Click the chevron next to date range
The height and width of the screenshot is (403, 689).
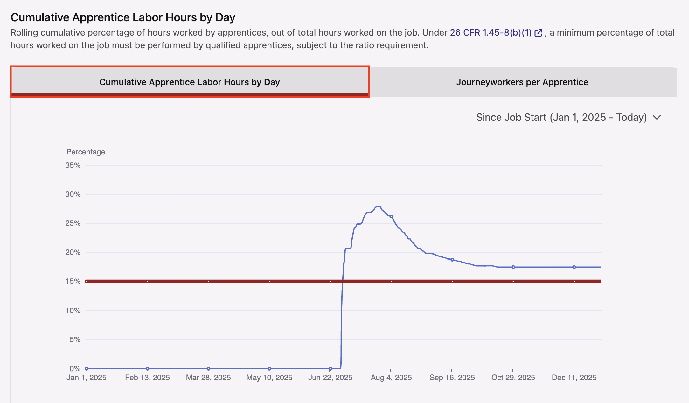tap(657, 118)
